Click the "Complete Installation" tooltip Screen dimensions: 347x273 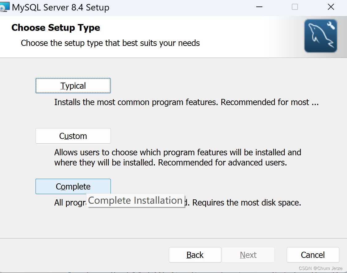tap(135, 201)
